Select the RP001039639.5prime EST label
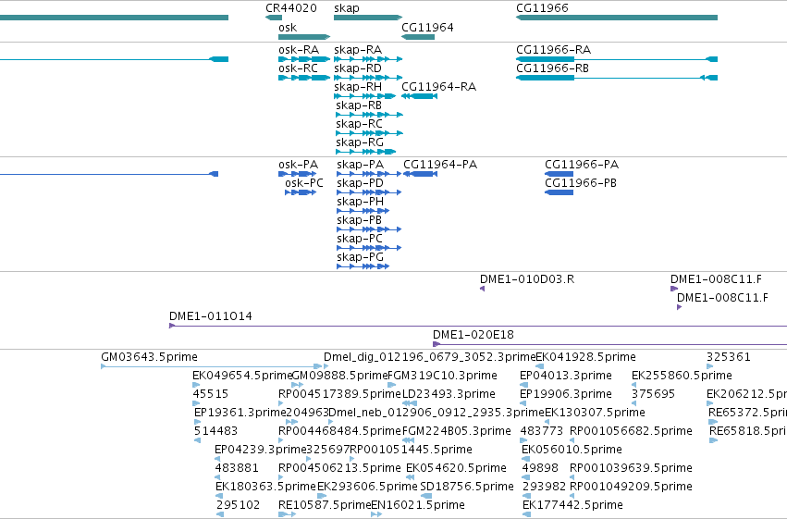This screenshot has height=519, width=787. [631, 468]
